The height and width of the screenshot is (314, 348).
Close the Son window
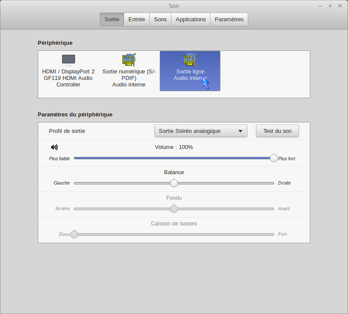coord(339,6)
